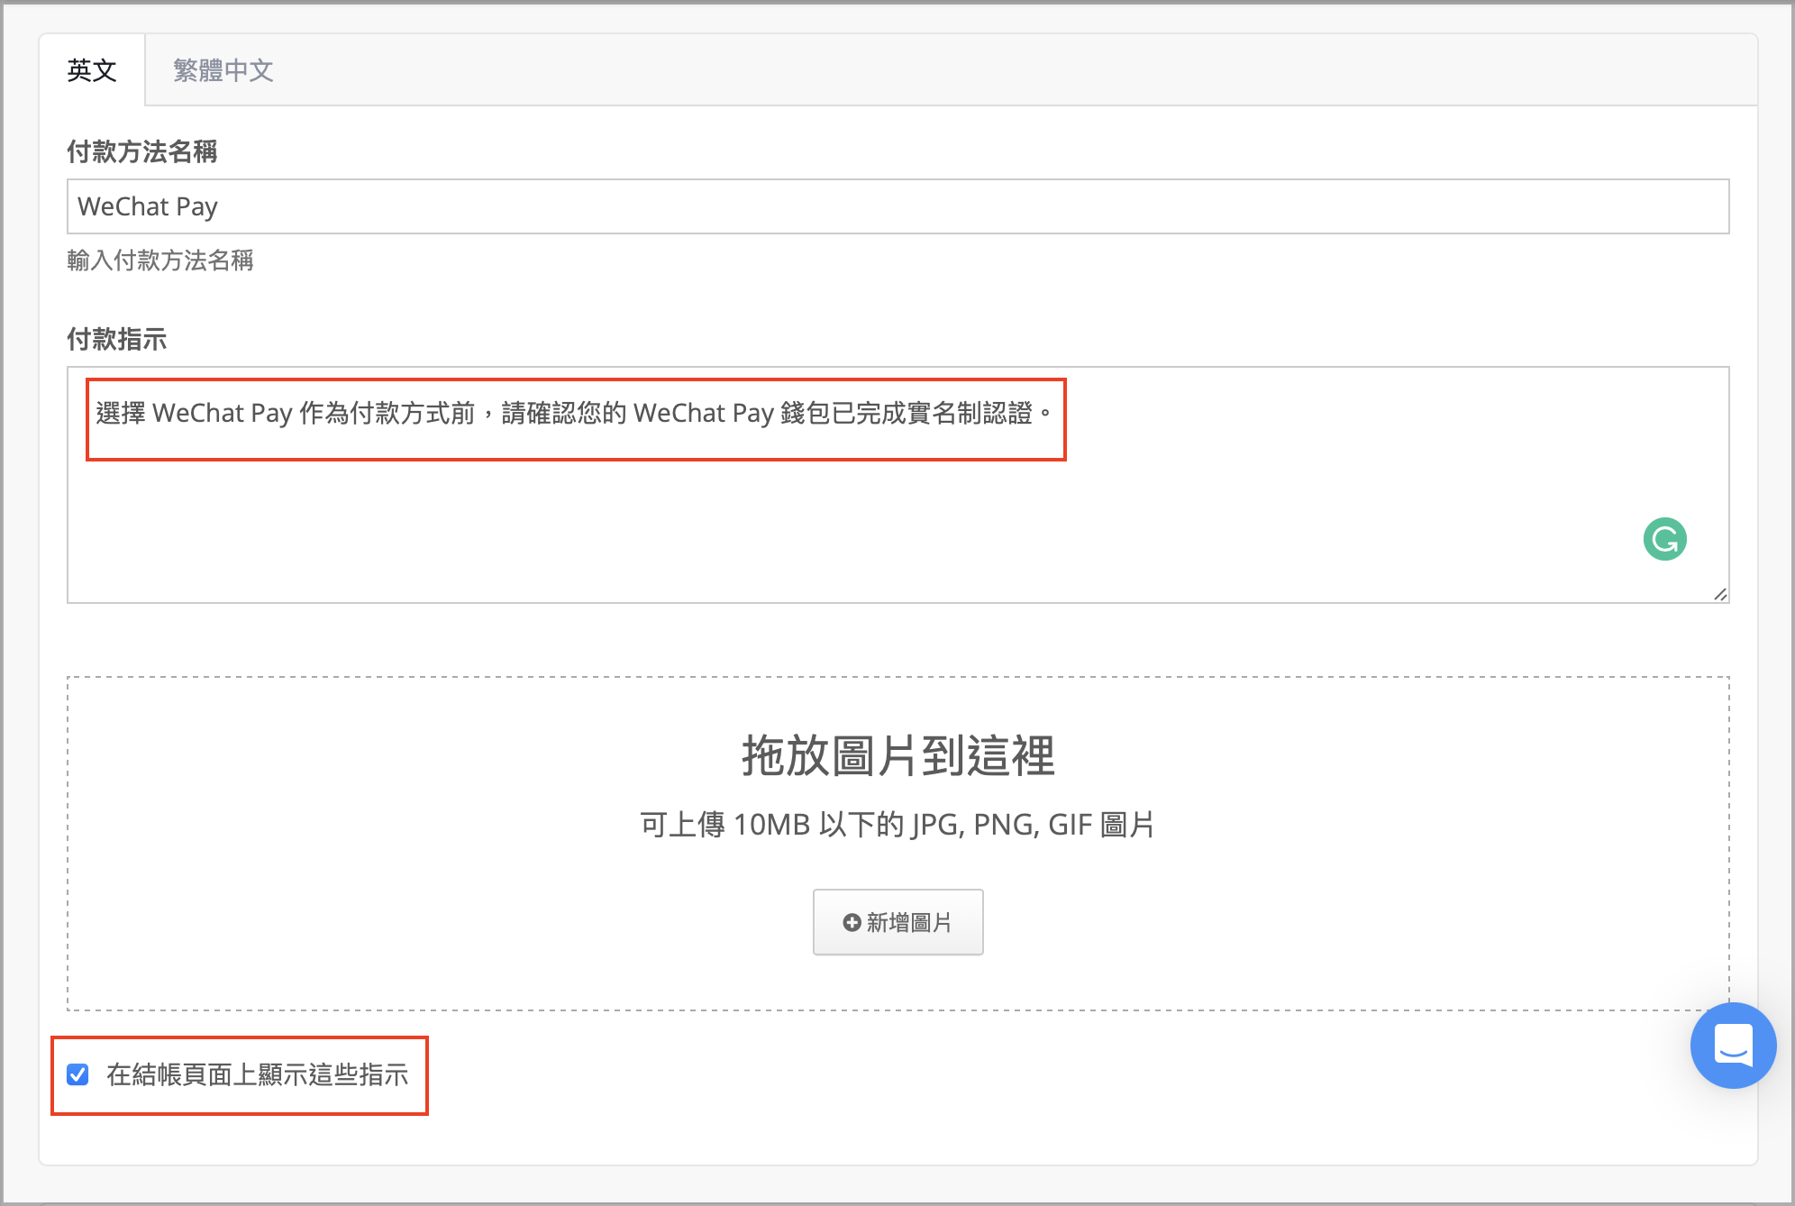The width and height of the screenshot is (1795, 1206).
Task: Click the 拖放圖片到這裡 drop zone heading
Action: coord(897,755)
